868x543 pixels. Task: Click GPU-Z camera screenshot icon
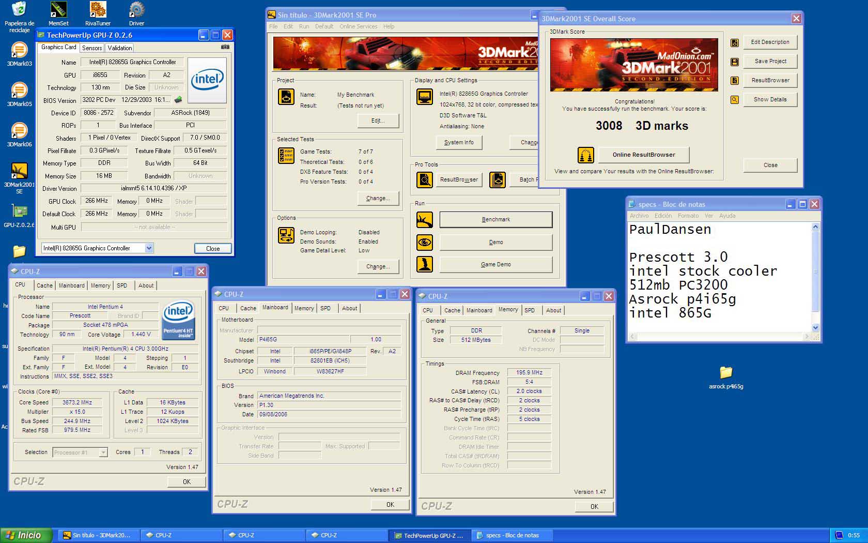coord(225,47)
